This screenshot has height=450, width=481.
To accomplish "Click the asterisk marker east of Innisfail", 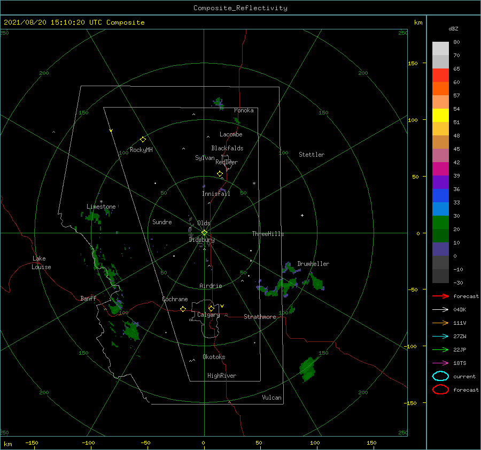I will [254, 184].
